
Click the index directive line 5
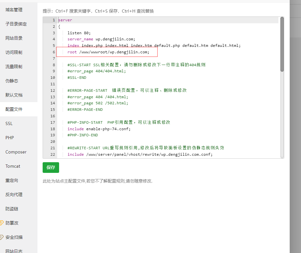(154, 46)
